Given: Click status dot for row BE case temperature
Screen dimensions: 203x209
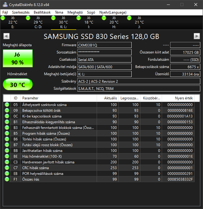Looking at the screenshot, I should 7,156.
